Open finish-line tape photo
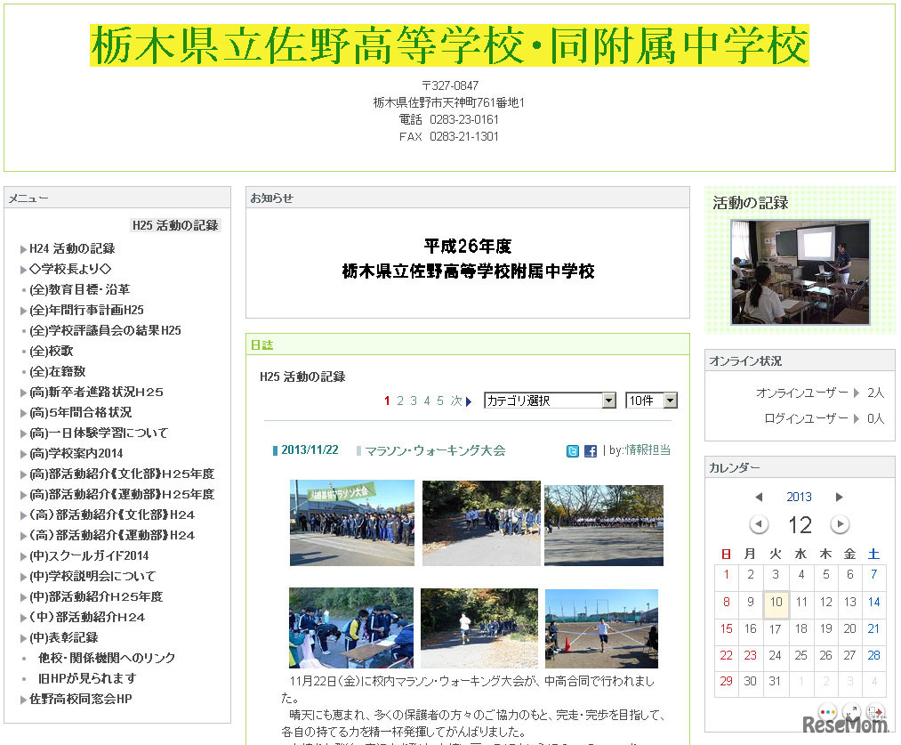The height and width of the screenshot is (745, 901). coord(601,628)
